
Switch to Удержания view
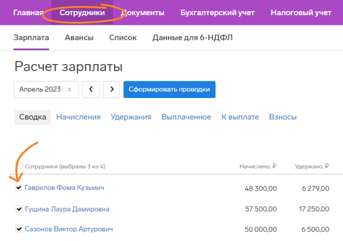(x=131, y=117)
